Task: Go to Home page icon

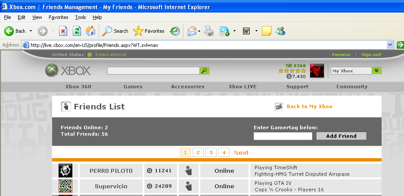Action: [90, 31]
